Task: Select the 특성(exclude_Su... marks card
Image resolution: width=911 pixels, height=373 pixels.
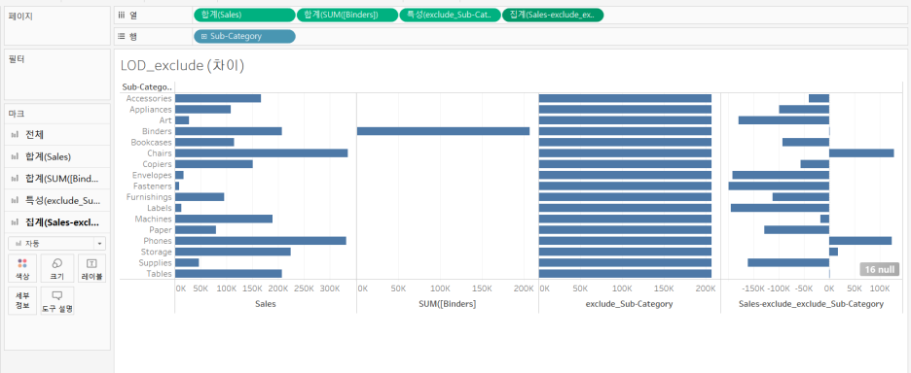Action: pos(56,201)
